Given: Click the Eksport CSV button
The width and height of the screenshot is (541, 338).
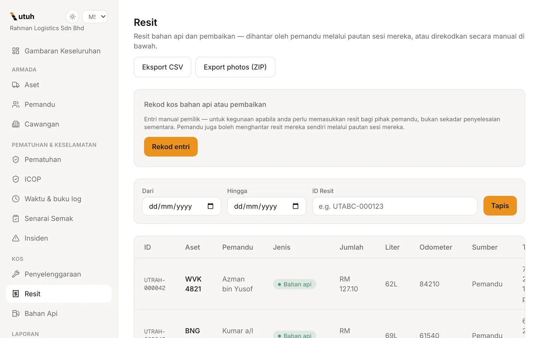Looking at the screenshot, I should click(x=163, y=67).
